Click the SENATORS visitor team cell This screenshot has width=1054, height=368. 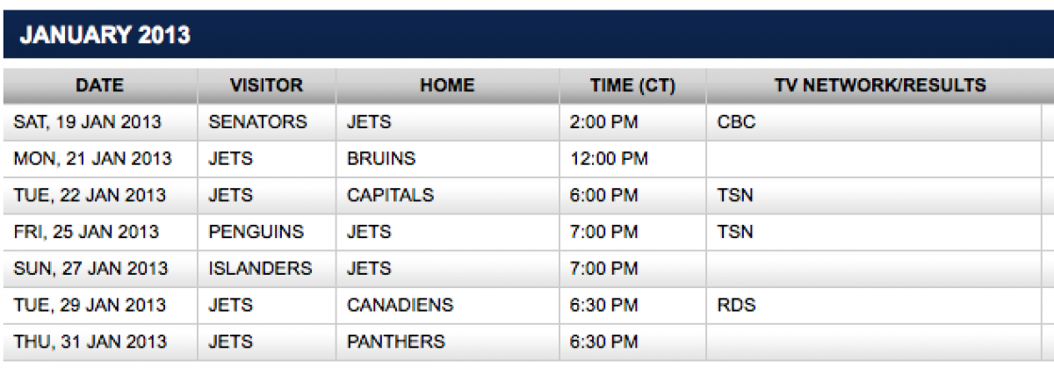coord(258,122)
